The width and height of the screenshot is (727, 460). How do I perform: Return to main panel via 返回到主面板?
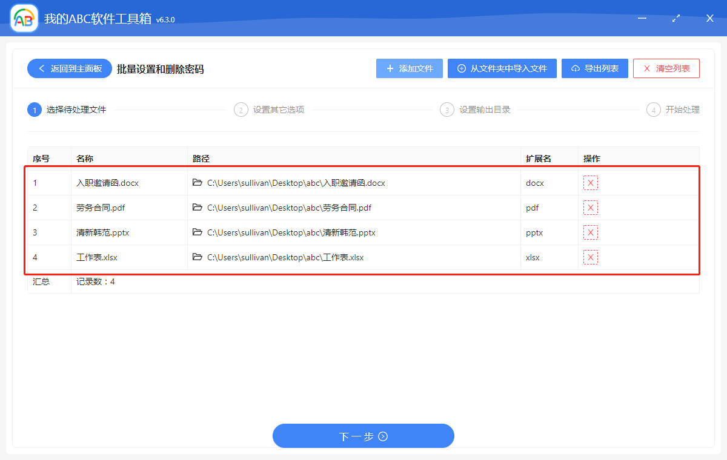(x=69, y=68)
